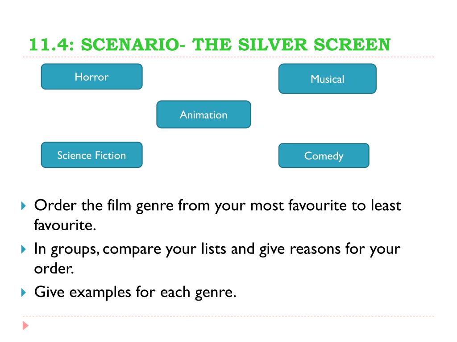Click the blue bullet arrow before 'Order the film'
Screen dimensions: 457x342
pos(24,206)
